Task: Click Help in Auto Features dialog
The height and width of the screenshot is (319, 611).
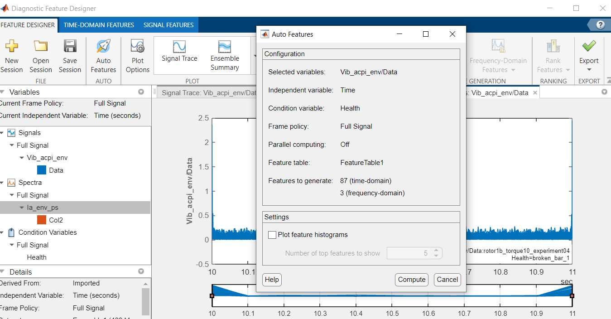Action: tap(272, 280)
